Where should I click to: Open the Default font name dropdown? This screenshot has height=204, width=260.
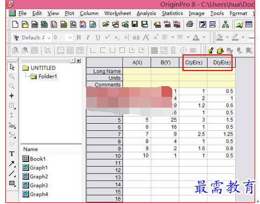tap(49, 38)
